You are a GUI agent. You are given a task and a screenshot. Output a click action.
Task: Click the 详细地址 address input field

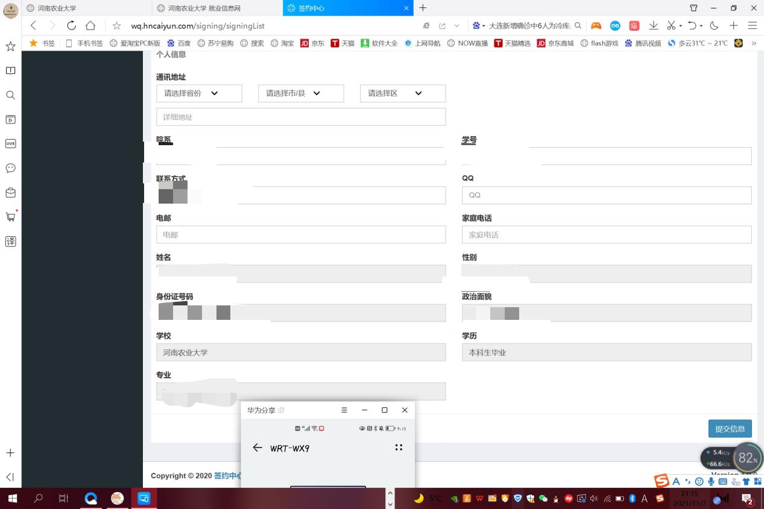coord(301,117)
